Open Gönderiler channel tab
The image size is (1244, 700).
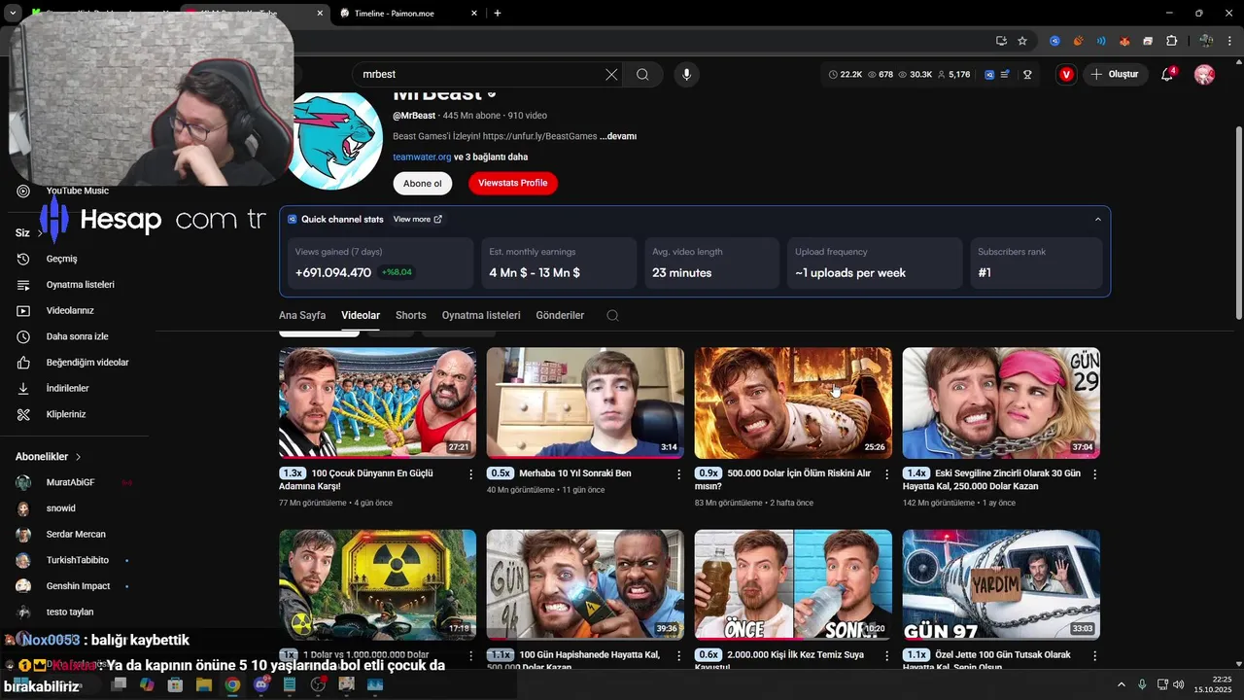coord(560,315)
